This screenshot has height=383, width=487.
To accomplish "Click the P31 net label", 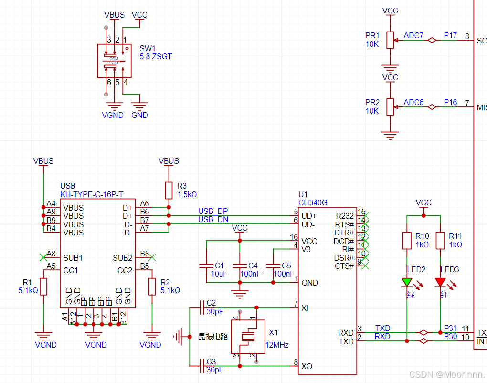I will (x=450, y=329).
